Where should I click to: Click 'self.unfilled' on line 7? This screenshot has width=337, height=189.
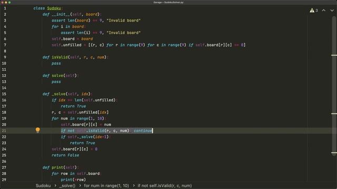pyautogui.click(x=67, y=45)
